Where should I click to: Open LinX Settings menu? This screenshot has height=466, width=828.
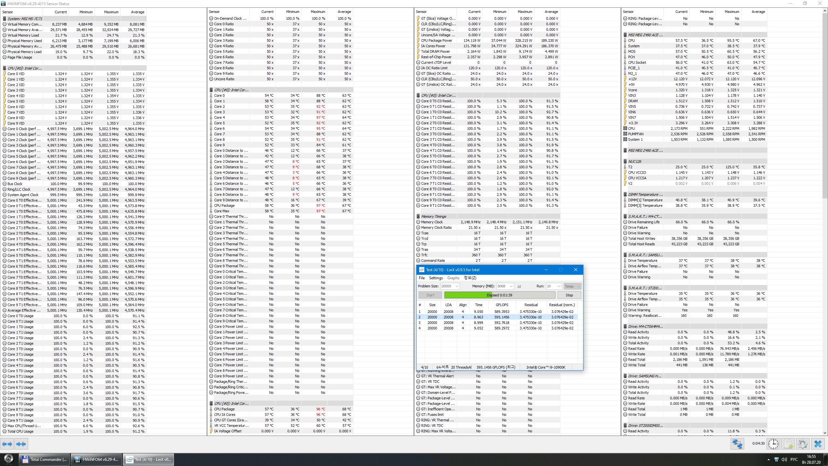[x=436, y=278]
